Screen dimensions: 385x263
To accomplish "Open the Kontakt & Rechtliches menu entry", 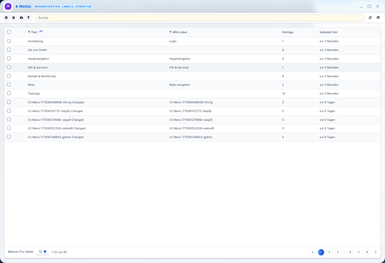I will 42,76.
